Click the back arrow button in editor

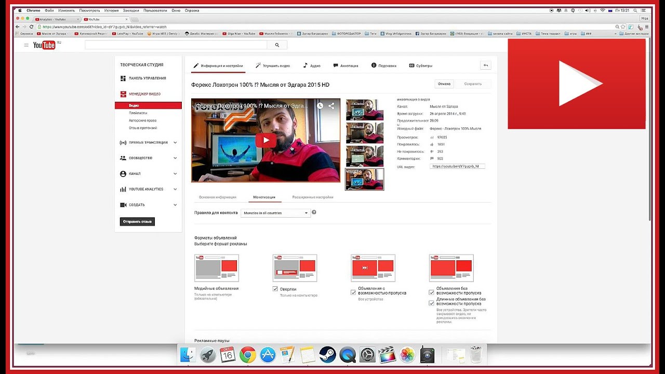486,65
